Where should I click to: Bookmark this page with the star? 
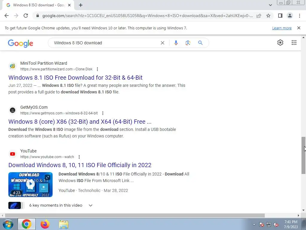(x=268, y=16)
